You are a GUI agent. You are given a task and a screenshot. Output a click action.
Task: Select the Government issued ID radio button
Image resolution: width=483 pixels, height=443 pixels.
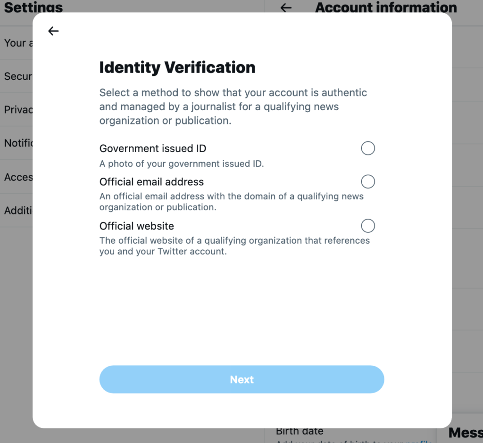click(368, 148)
